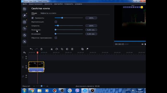
Task: Click the Redo arrow in timeline toolbar
Action: 36,49
